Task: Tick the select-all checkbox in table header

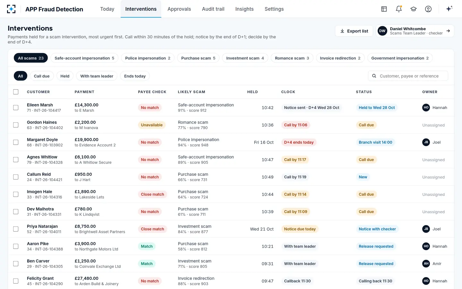Action: [16, 92]
